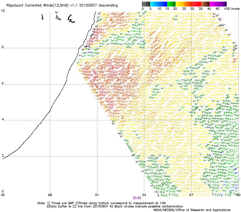Click longitude axis label 51
This screenshot has width=241, height=212.
[97, 195]
